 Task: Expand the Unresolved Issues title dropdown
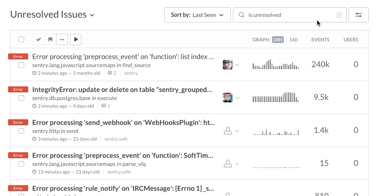point(92,15)
